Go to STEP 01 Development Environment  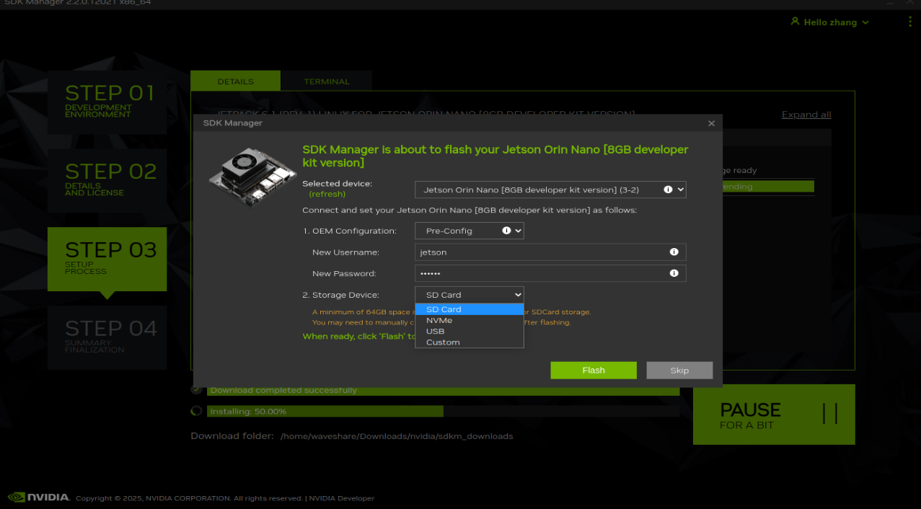(x=107, y=102)
